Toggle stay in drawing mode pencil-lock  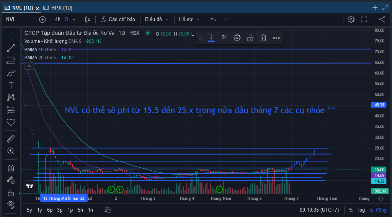(x=11, y=180)
